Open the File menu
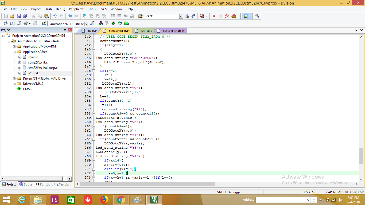 (x=5, y=9)
